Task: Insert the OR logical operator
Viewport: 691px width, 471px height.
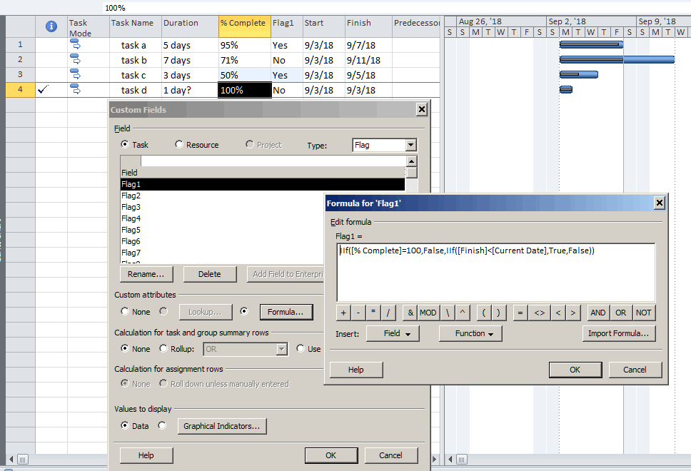Action: (621, 313)
